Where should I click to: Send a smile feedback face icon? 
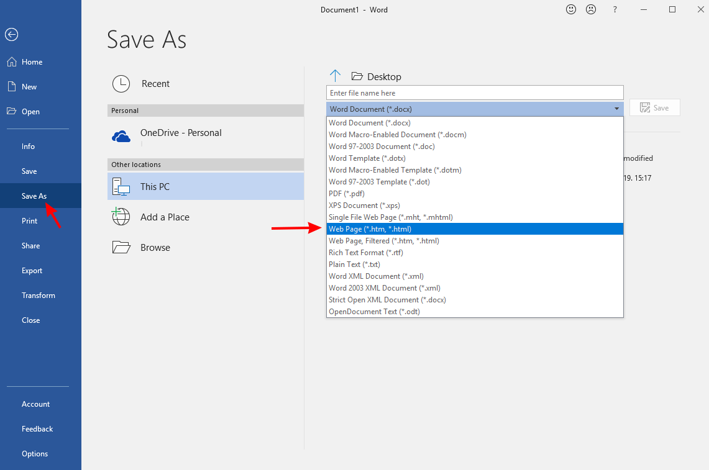(x=571, y=9)
